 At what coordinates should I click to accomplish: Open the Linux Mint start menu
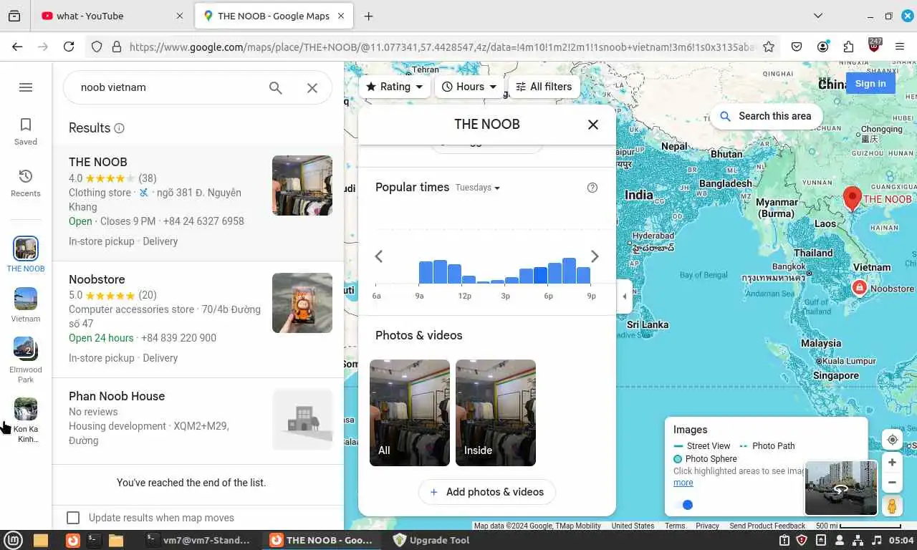(x=11, y=540)
